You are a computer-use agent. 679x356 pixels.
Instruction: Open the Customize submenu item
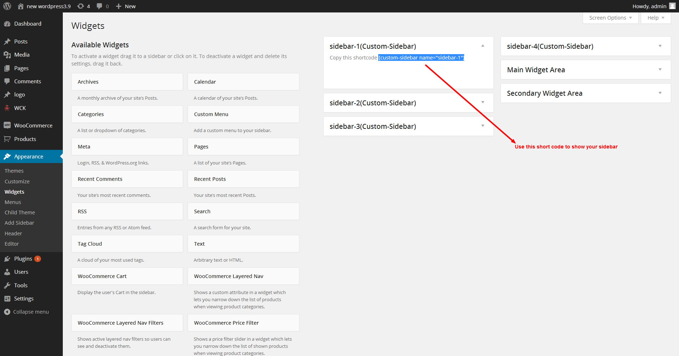[17, 182]
